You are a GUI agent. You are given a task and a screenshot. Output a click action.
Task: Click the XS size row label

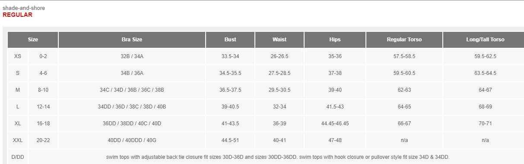click(18, 56)
